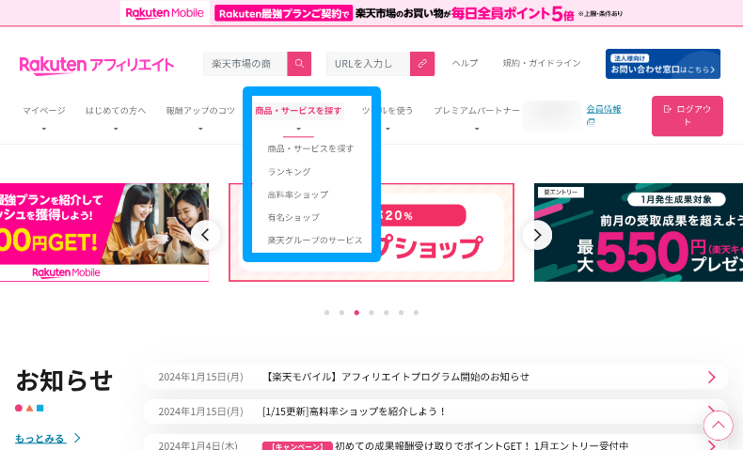743x450 pixels.
Task: Click the URLを入力 field
Action: [368, 63]
